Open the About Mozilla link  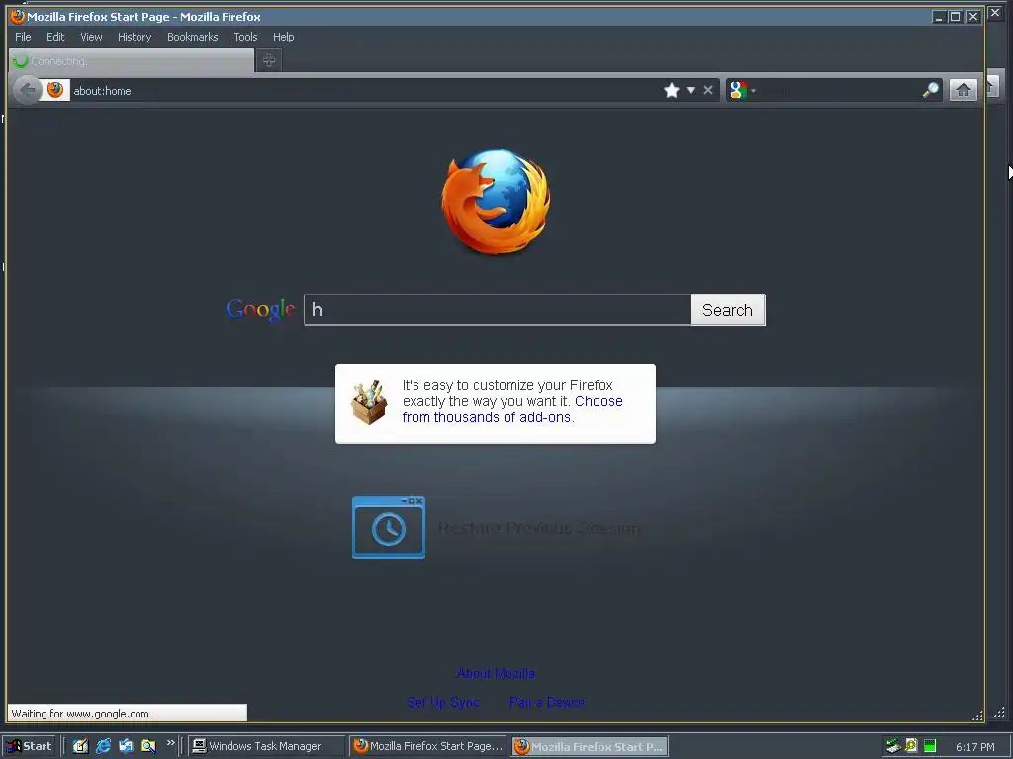[496, 673]
